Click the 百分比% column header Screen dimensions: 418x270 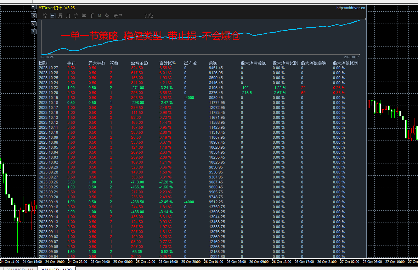click(x=168, y=63)
